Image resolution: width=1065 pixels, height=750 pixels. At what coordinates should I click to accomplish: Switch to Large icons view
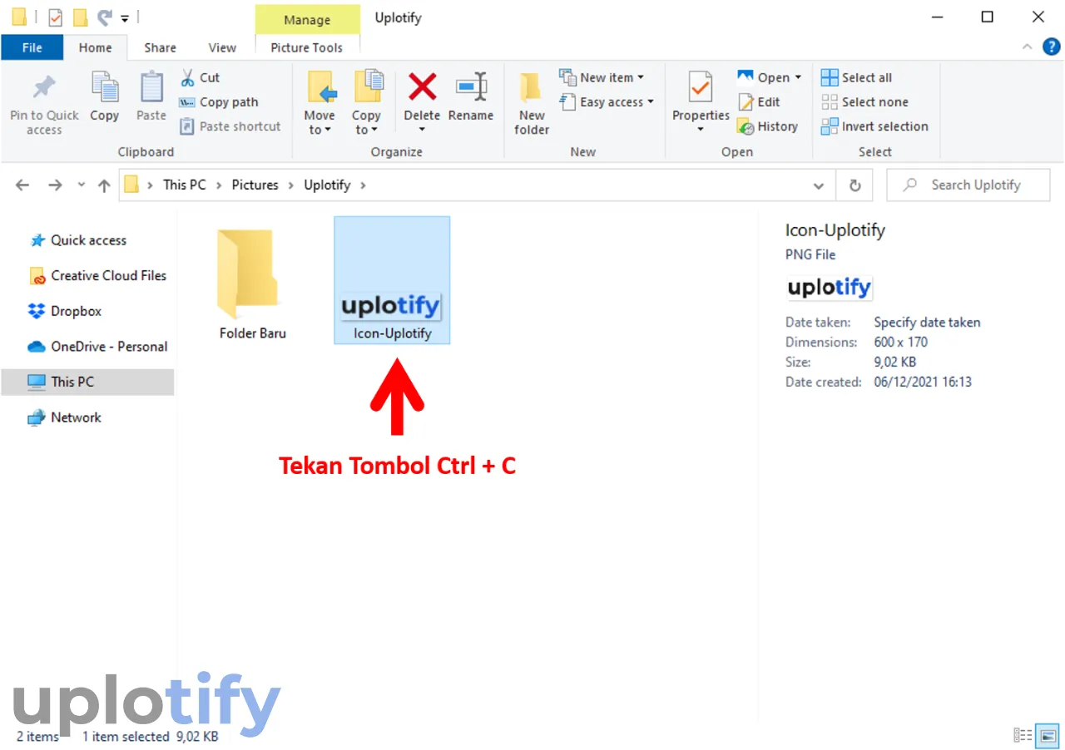coord(1048,735)
